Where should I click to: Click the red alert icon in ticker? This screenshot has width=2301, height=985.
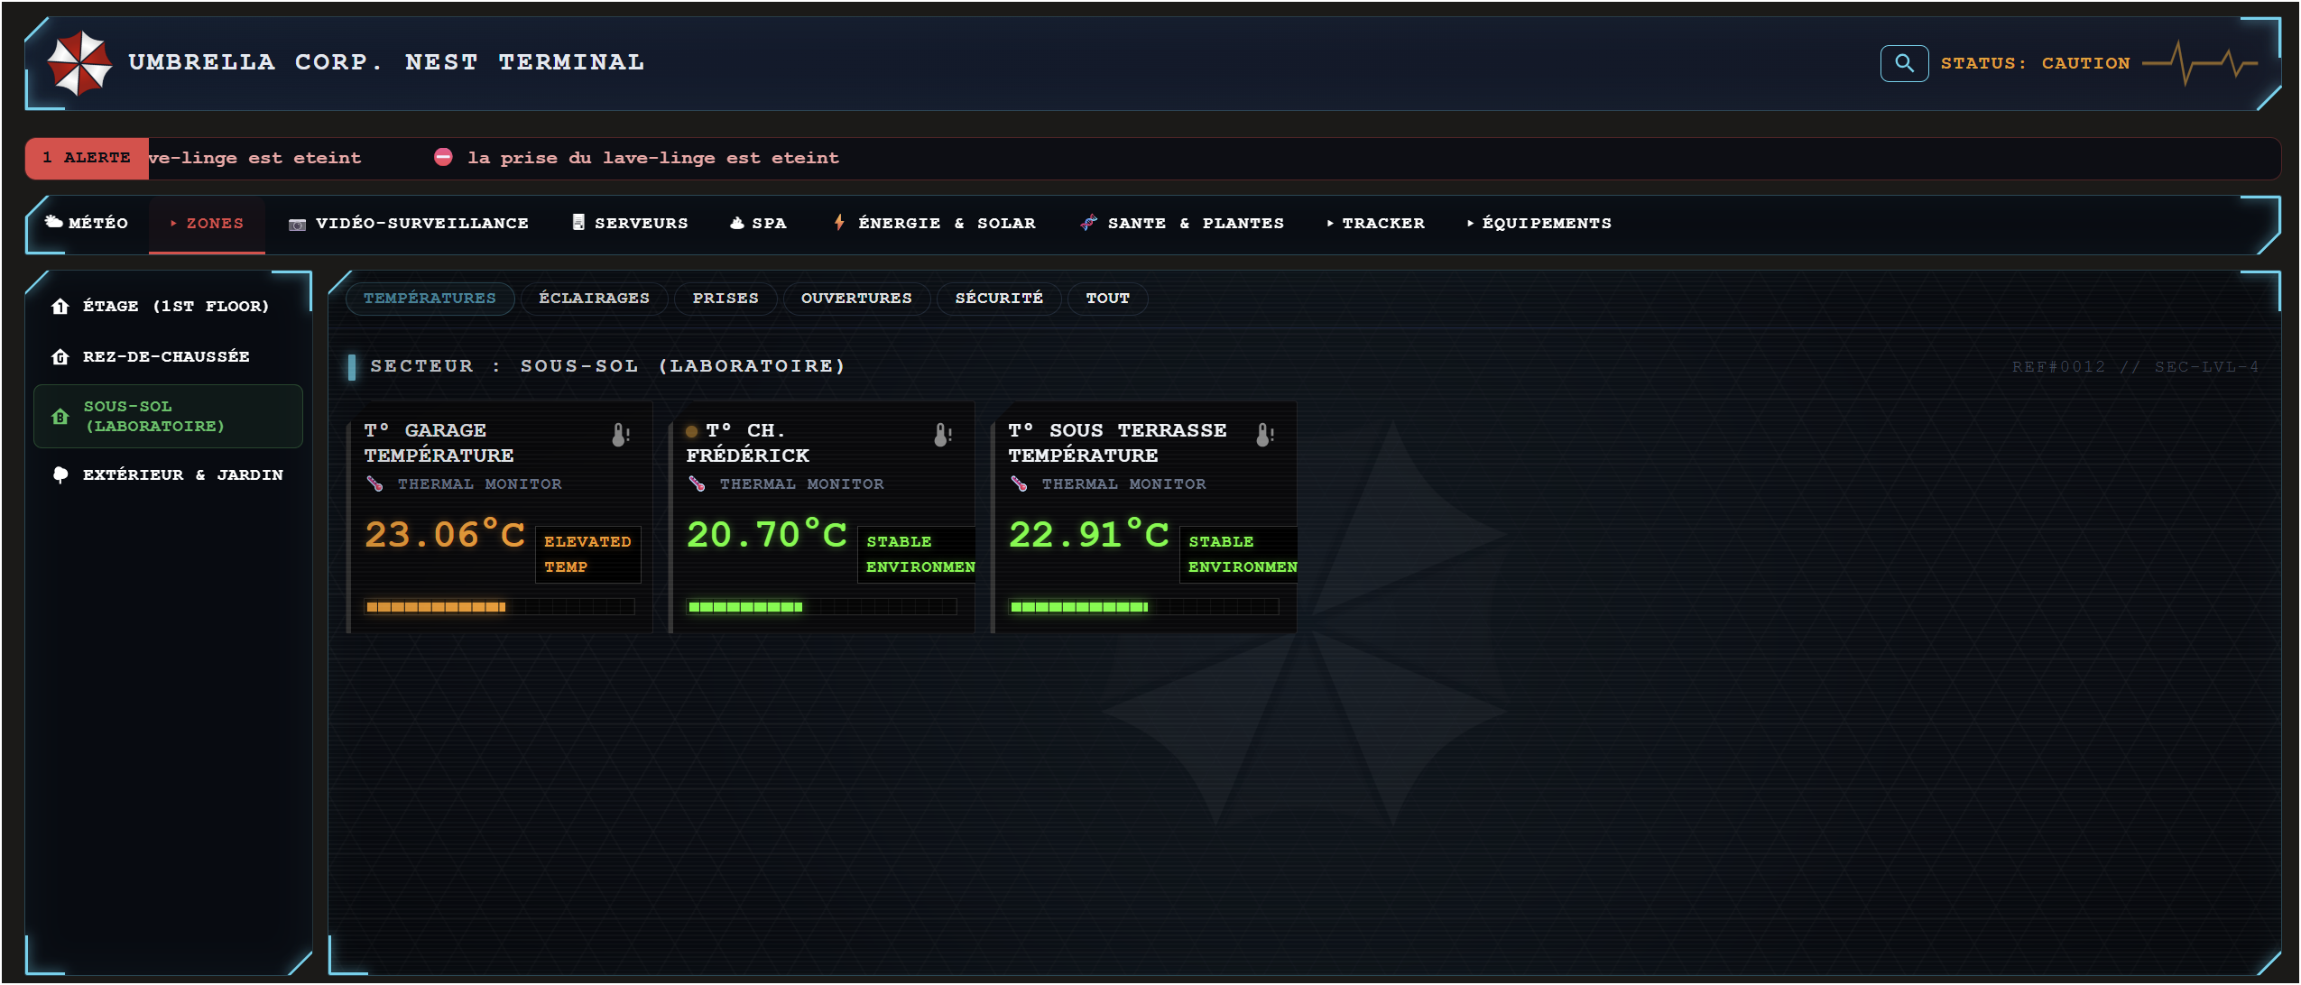click(x=443, y=157)
